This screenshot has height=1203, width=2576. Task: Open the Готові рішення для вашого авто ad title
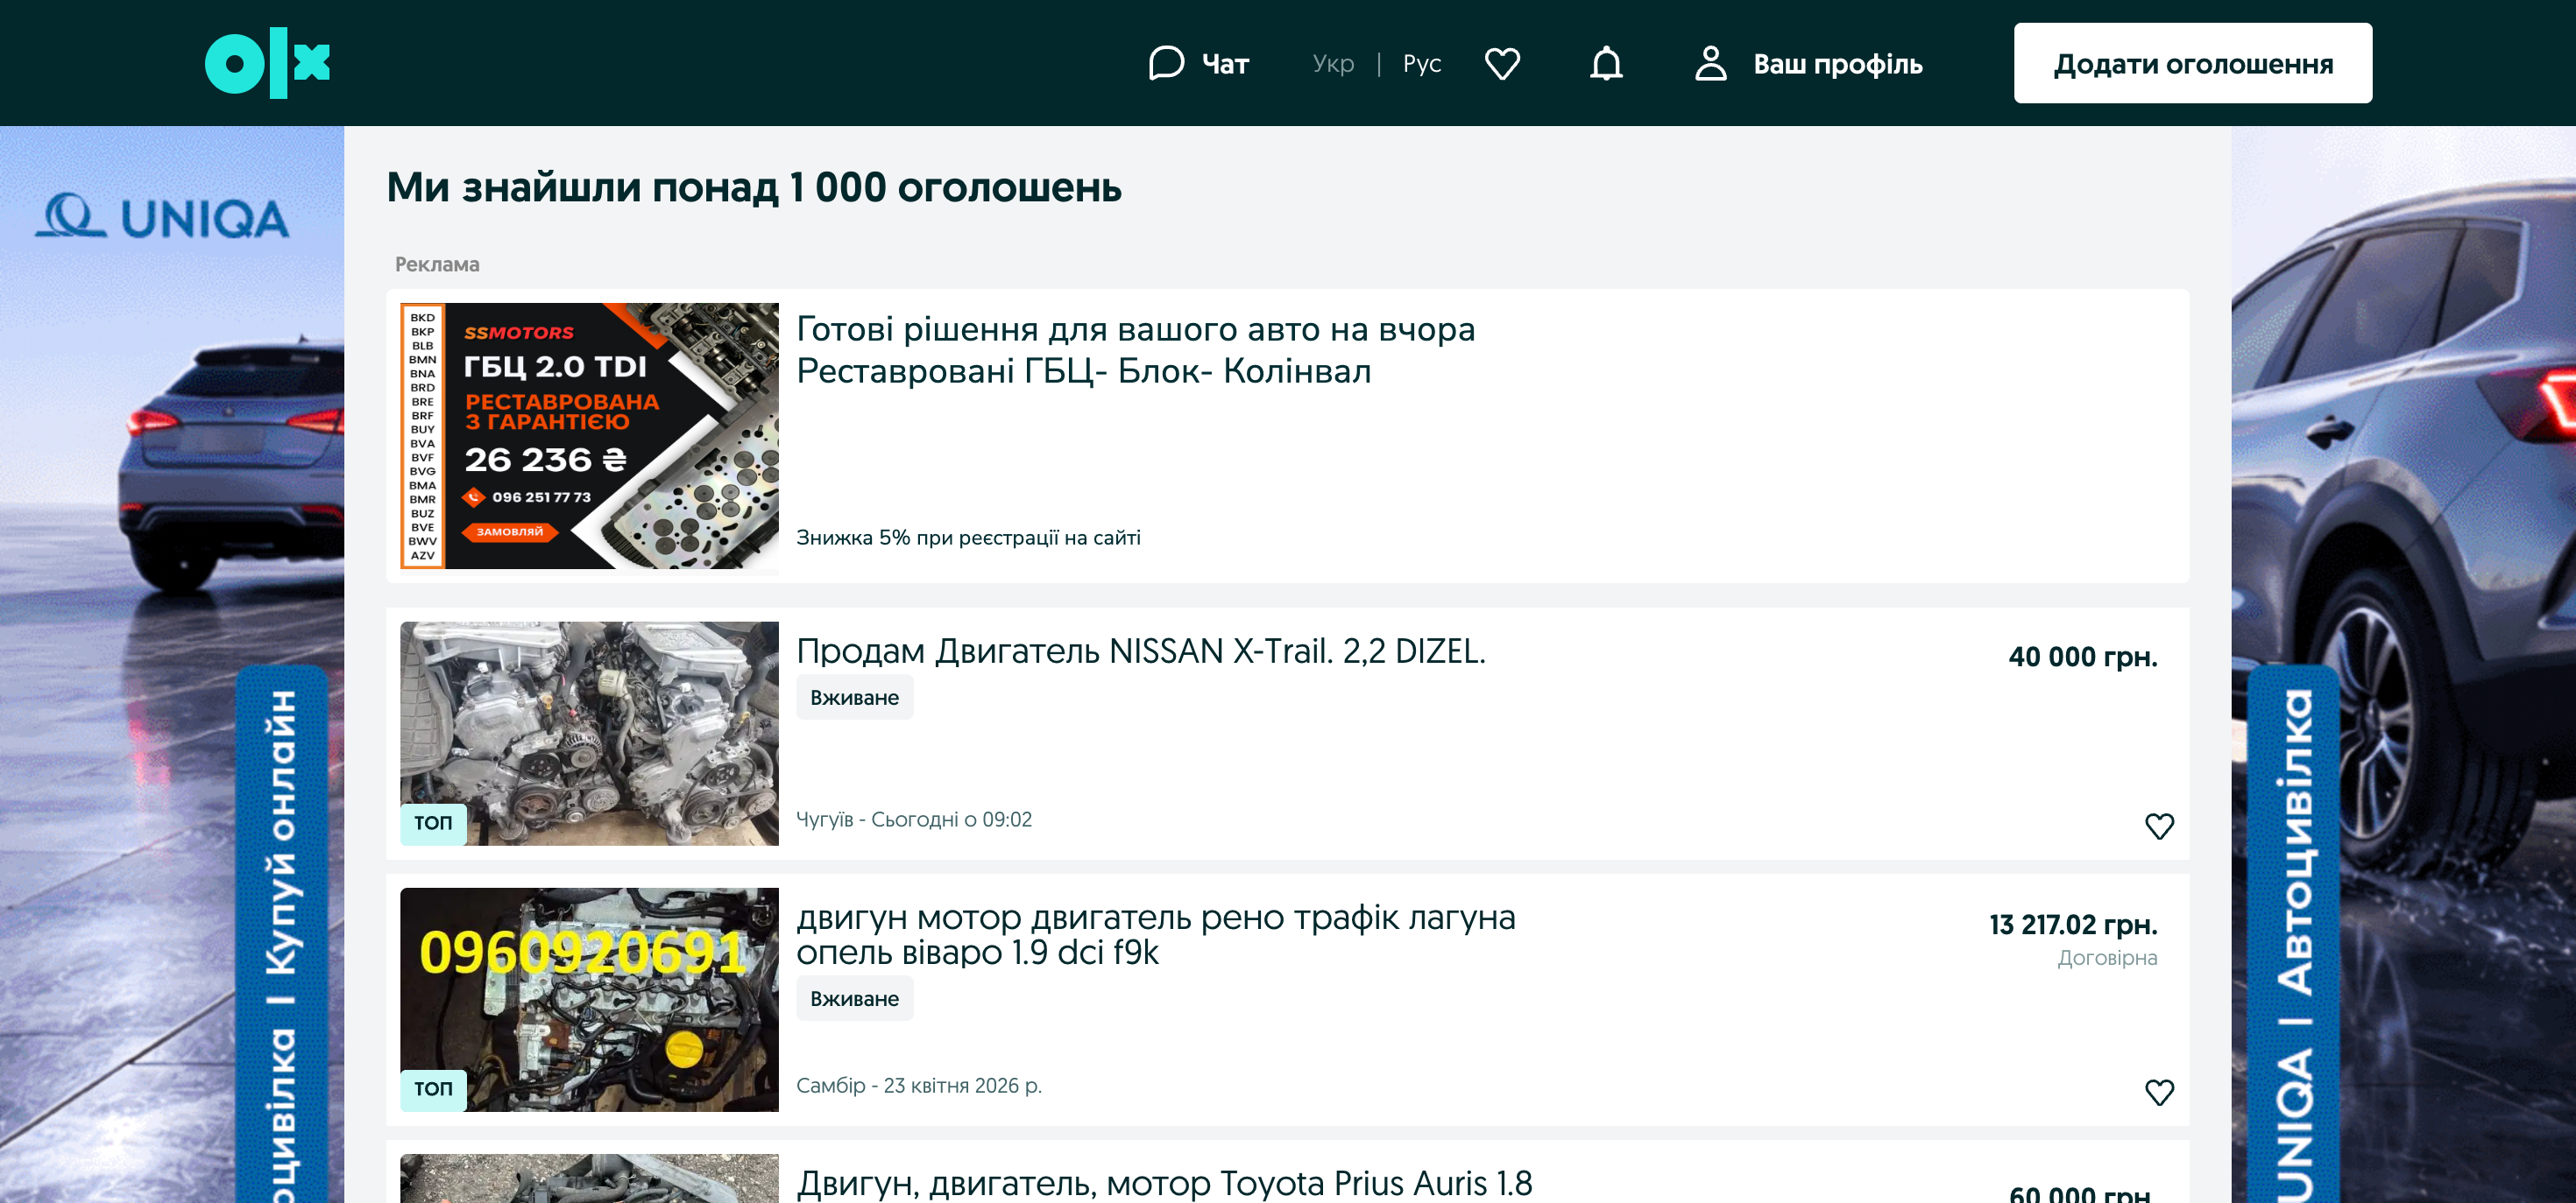coord(1135,349)
